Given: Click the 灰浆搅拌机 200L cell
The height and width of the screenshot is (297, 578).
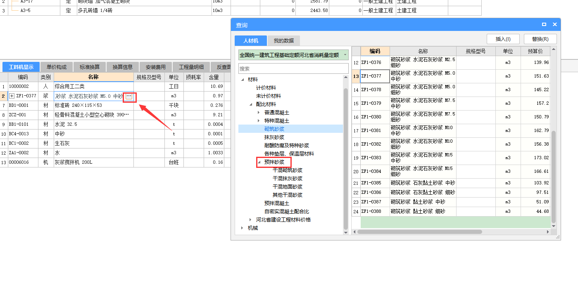Looking at the screenshot, I should (94, 163).
